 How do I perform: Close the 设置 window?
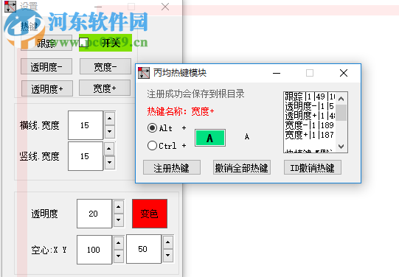tap(165, 7)
